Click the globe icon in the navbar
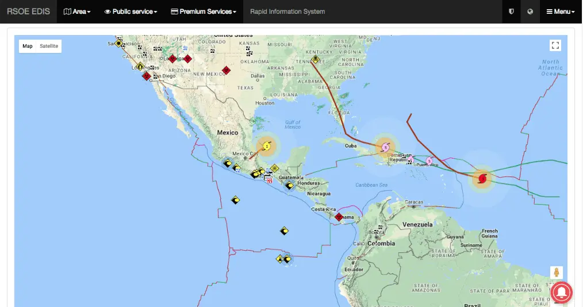Viewport: 583px width, 307px height. tap(530, 11)
